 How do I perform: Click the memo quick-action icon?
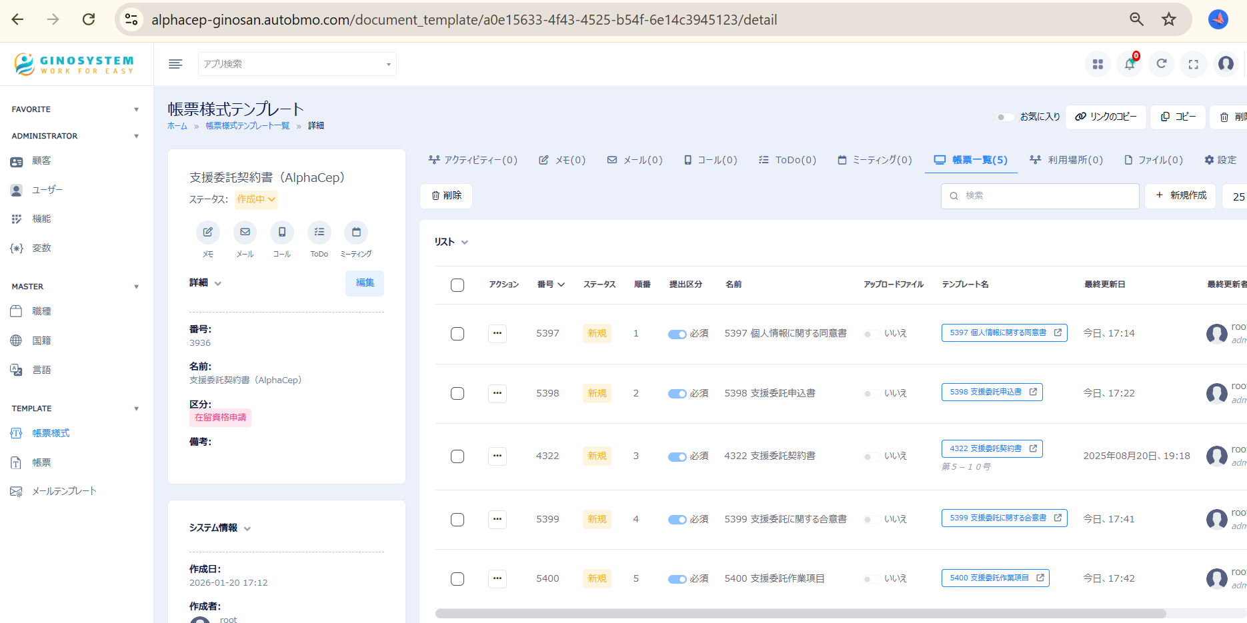click(208, 232)
